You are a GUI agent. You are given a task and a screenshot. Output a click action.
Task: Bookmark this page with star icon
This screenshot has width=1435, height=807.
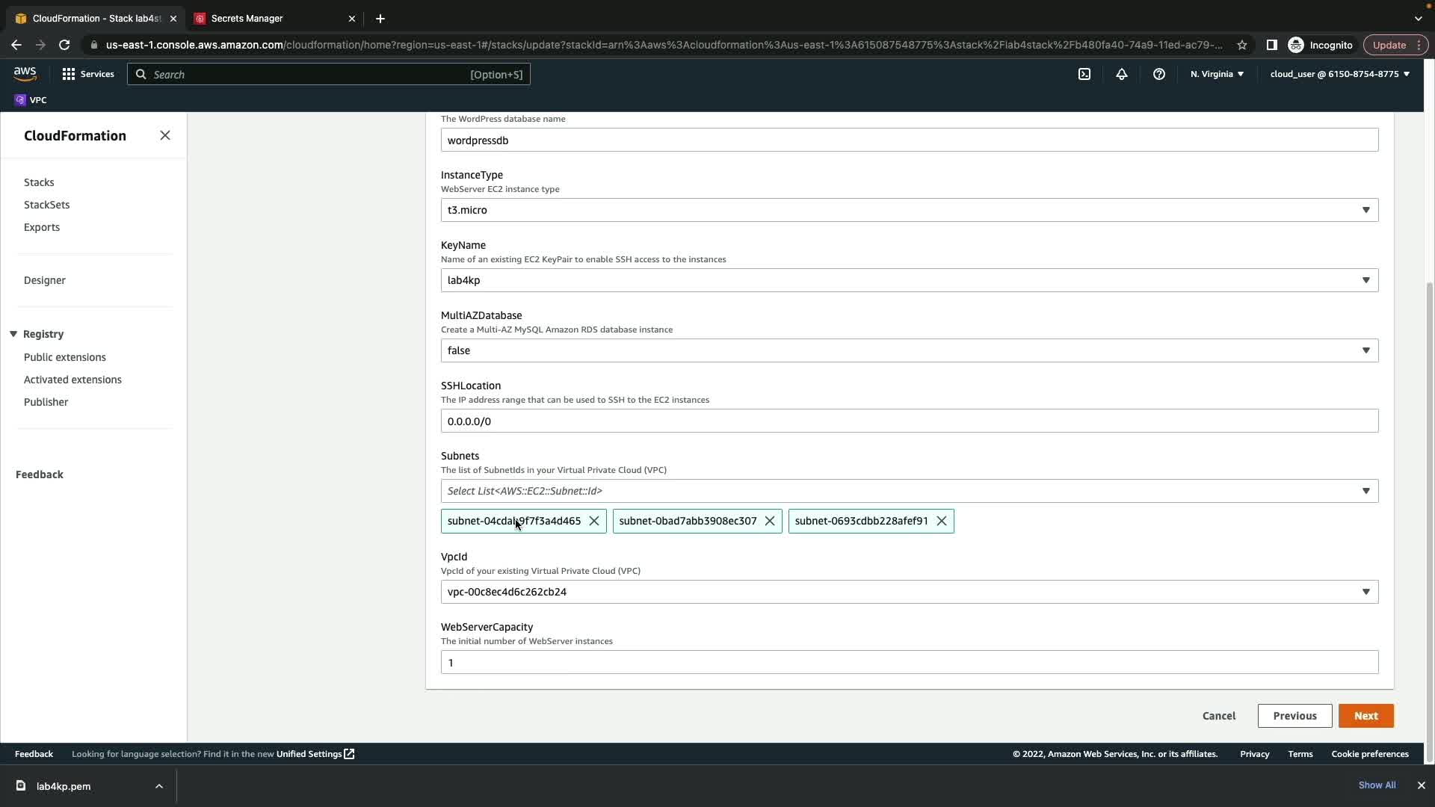coord(1241,45)
